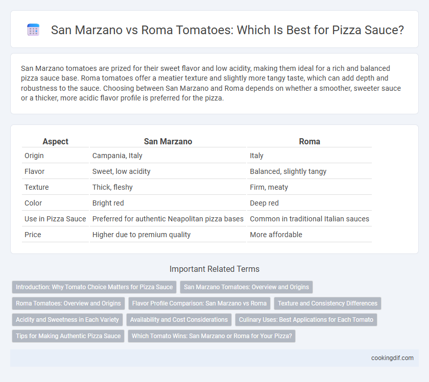429x382 pixels.
Task: Click the cookingdif.com footer link
Action: pyautogui.click(x=392, y=358)
